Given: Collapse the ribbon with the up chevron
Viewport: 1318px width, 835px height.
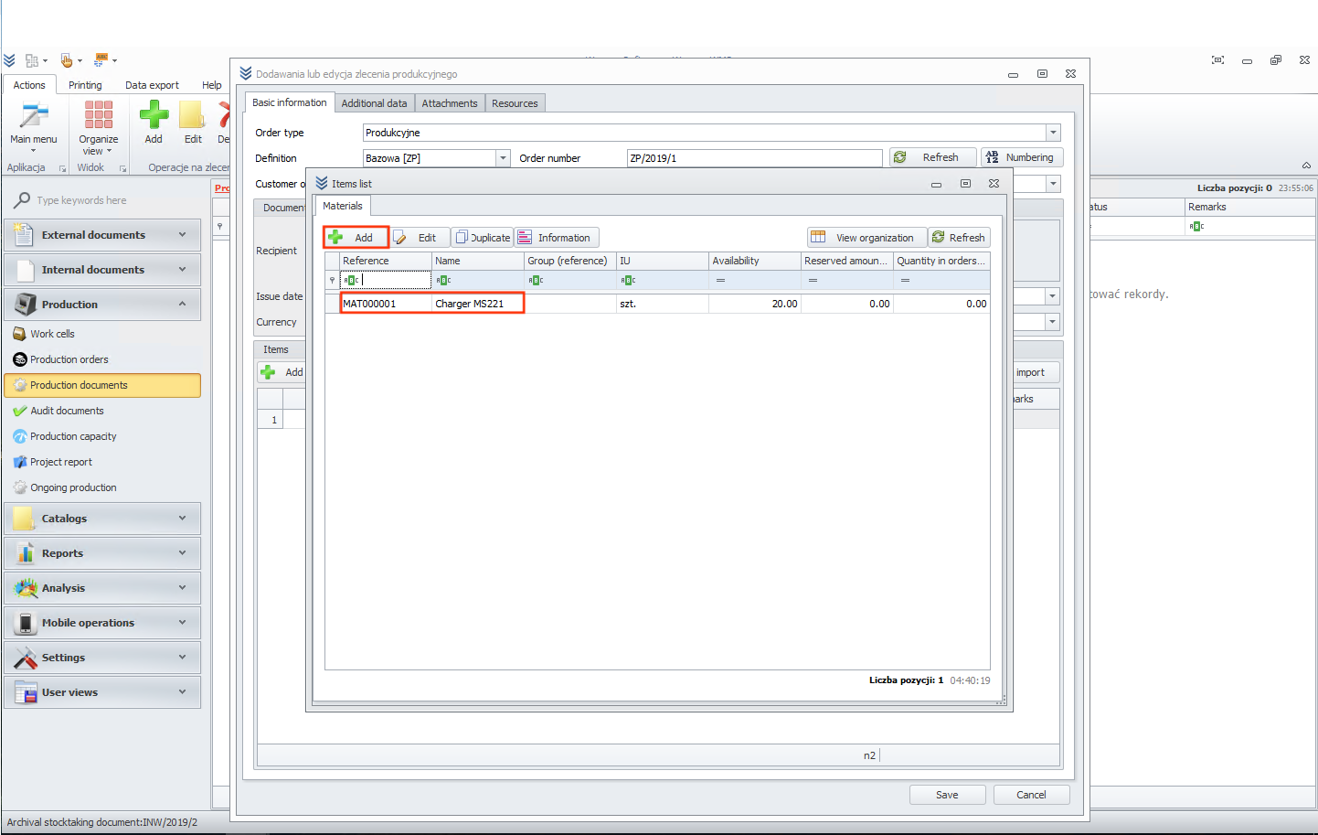Looking at the screenshot, I should coord(1306,166).
